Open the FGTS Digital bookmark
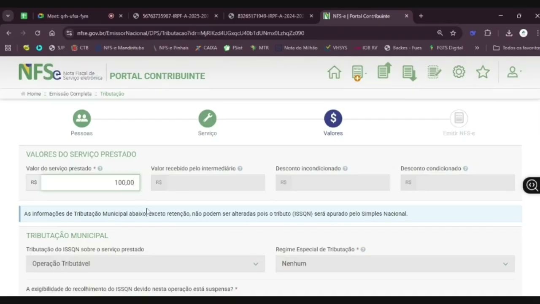This screenshot has width=540, height=304. point(446,48)
